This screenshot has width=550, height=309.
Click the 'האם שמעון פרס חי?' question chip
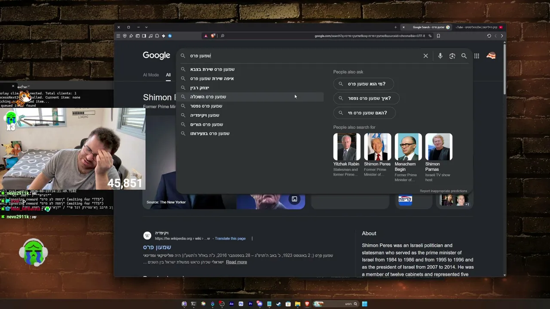pos(364,113)
